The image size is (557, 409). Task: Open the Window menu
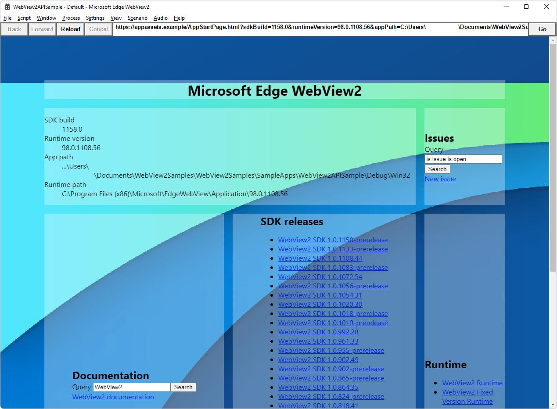46,18
